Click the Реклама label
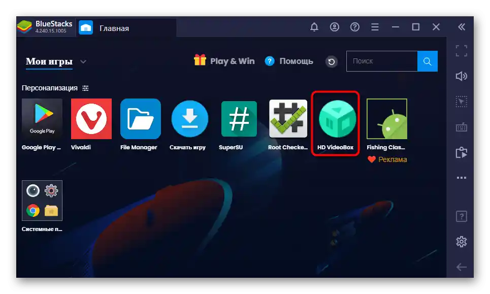Viewport: 490px width, 294px height. tap(393, 159)
